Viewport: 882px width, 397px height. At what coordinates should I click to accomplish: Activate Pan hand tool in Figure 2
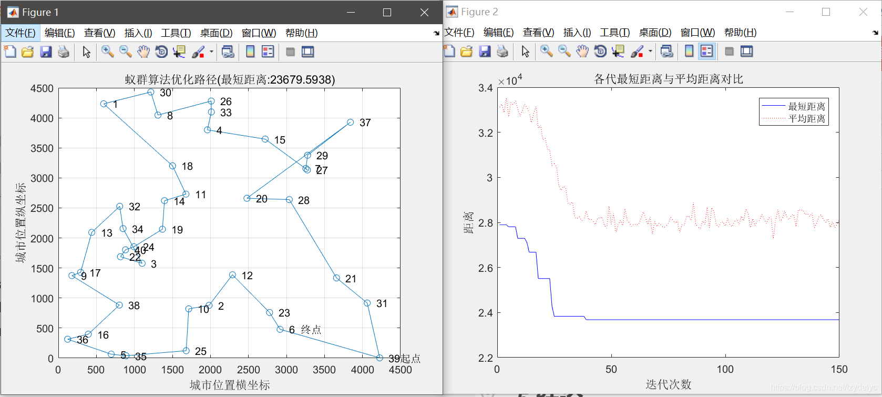(582, 51)
